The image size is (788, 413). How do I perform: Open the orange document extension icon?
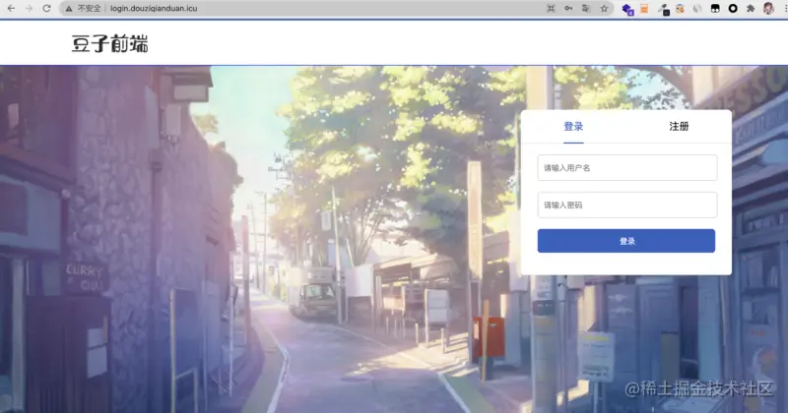pyautogui.click(x=644, y=9)
